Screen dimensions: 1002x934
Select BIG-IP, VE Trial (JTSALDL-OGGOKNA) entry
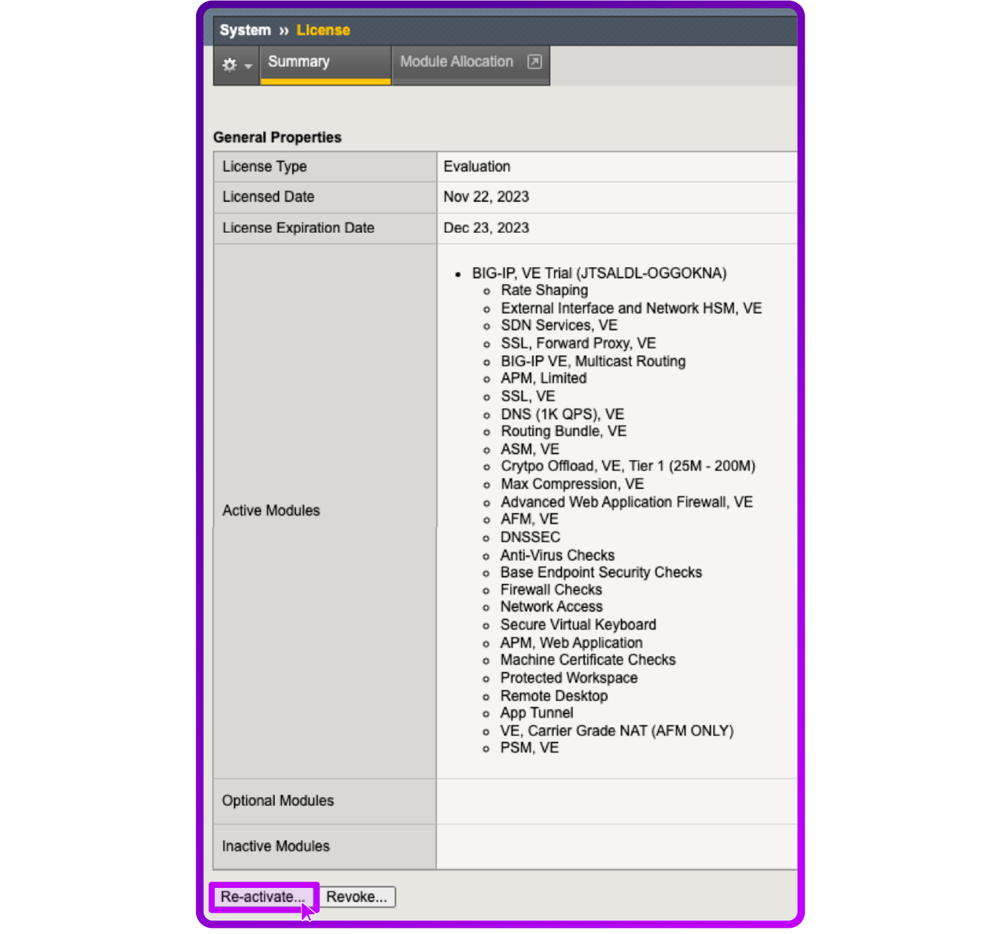pos(599,273)
